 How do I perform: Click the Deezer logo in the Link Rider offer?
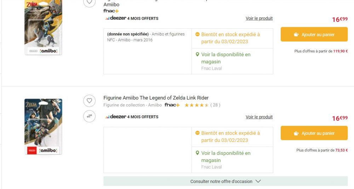click(115, 117)
